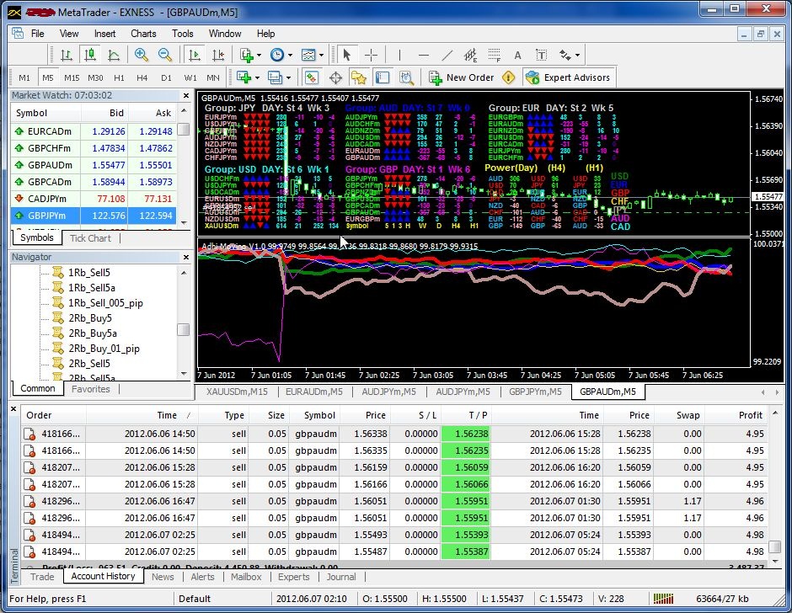Switch to the XAUUSDm,M15 chart tab
The image size is (792, 613).
pos(237,392)
